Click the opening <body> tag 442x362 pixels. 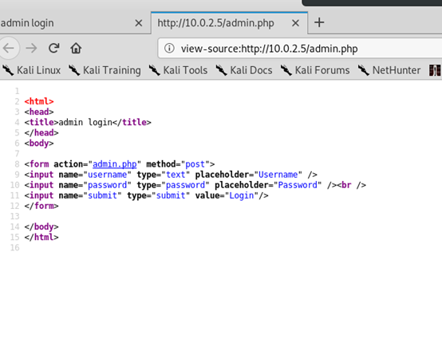39,144
